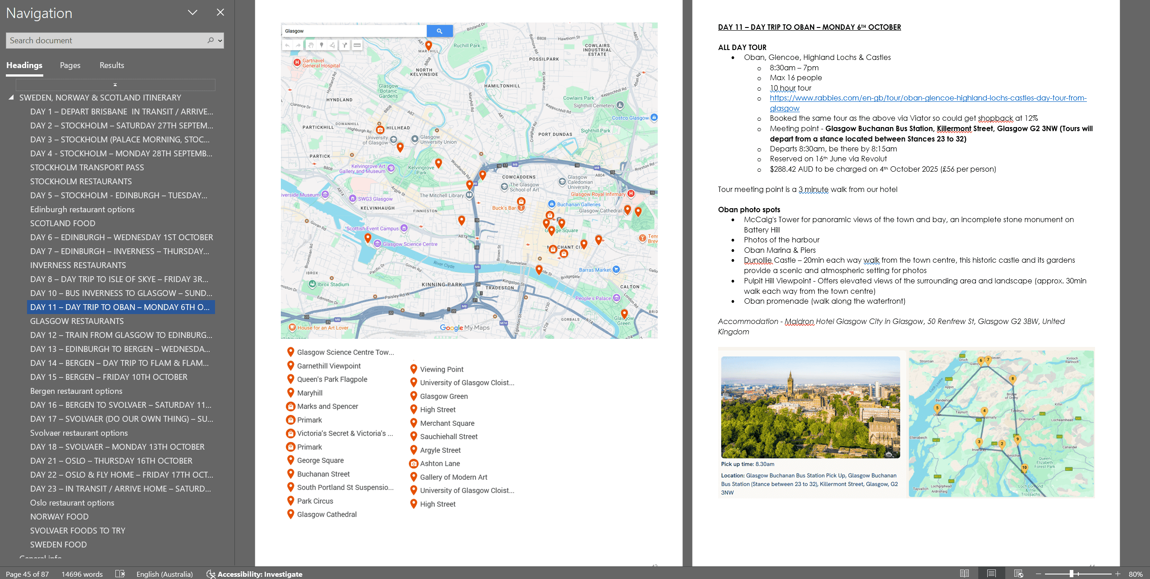Image resolution: width=1150 pixels, height=579 pixels.
Task: Click the Glasgow map search box
Action: click(x=354, y=31)
